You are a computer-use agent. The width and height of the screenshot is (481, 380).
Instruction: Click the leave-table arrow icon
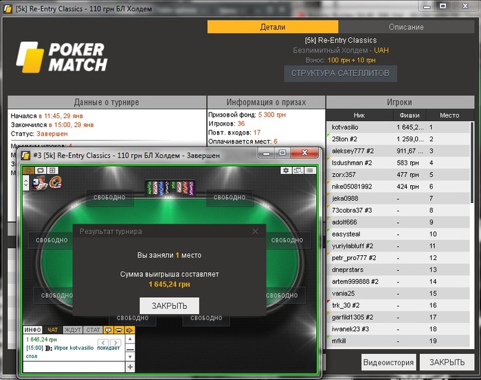[52, 170]
